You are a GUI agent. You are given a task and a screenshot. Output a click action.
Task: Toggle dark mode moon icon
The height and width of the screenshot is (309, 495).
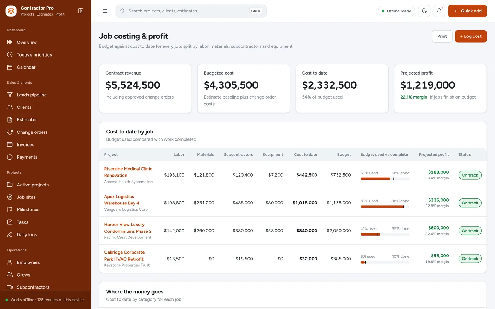[x=424, y=11]
